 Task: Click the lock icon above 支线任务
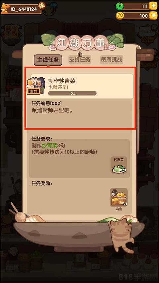pos(80,54)
